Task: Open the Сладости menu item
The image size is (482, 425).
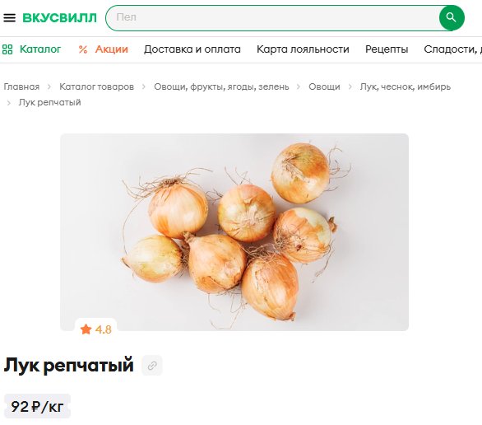Action: (452, 49)
